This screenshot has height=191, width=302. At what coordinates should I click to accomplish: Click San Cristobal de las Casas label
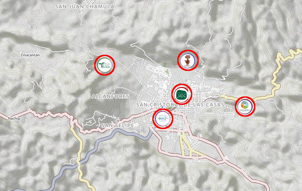click(180, 105)
